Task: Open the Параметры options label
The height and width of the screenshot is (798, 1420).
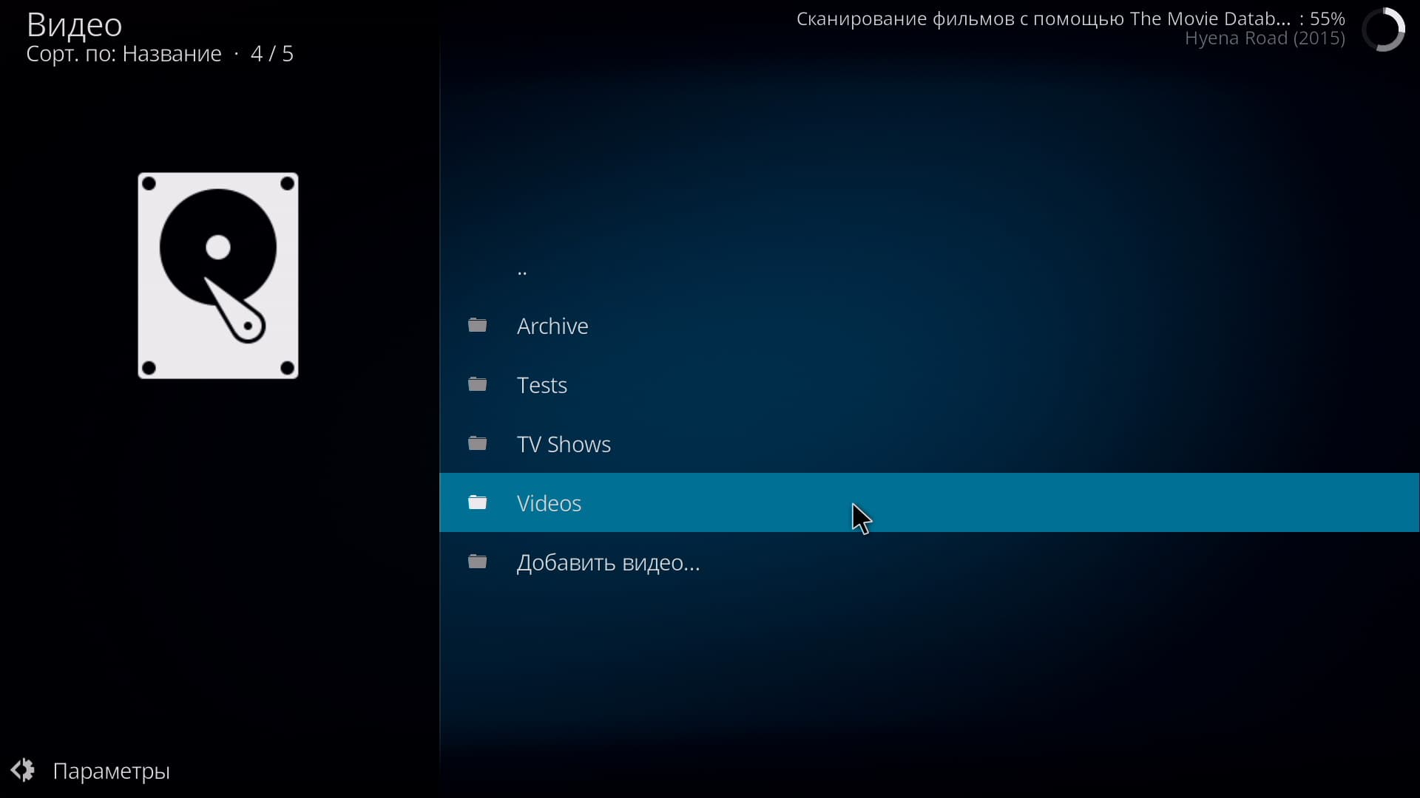Action: [x=112, y=771]
